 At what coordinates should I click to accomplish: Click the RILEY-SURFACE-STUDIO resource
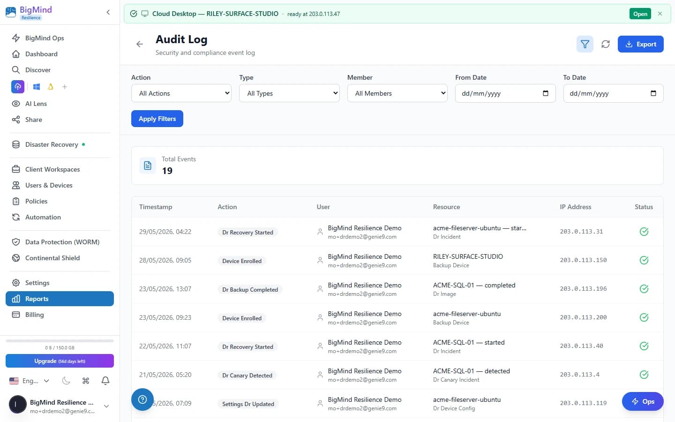click(468, 256)
